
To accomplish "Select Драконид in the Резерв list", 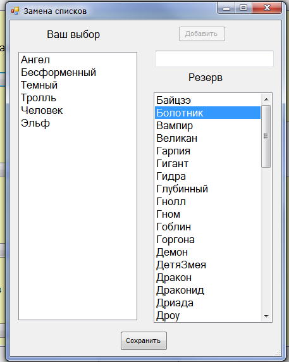I will (x=207, y=290).
